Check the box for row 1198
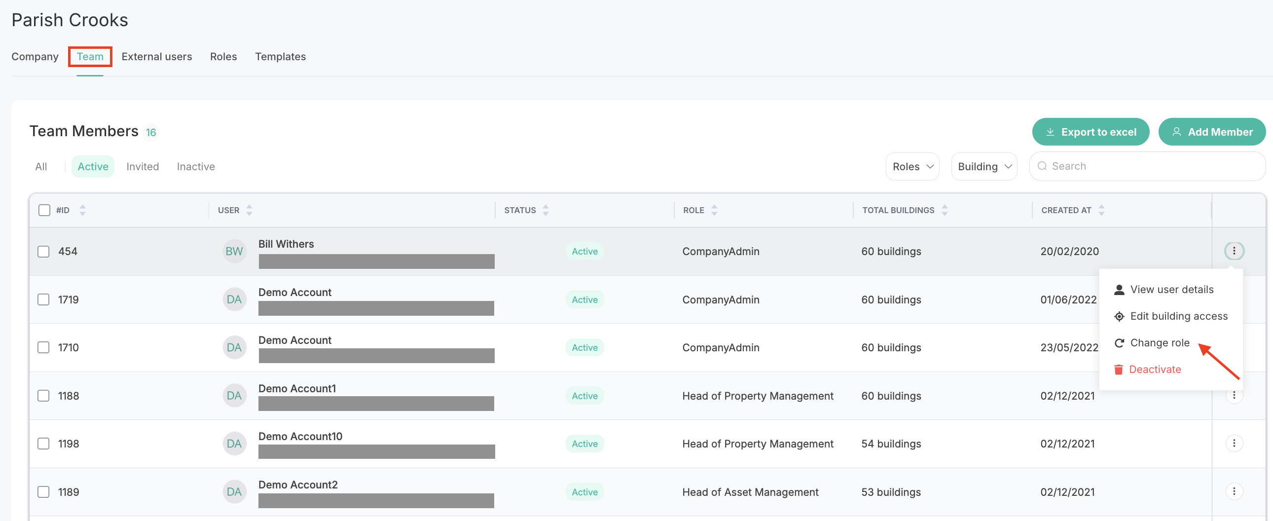 pos(43,444)
